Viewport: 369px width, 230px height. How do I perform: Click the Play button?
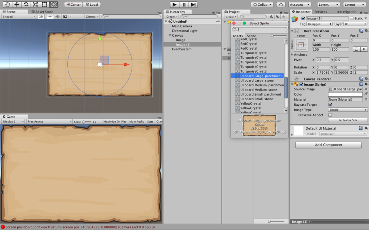coord(174,4)
